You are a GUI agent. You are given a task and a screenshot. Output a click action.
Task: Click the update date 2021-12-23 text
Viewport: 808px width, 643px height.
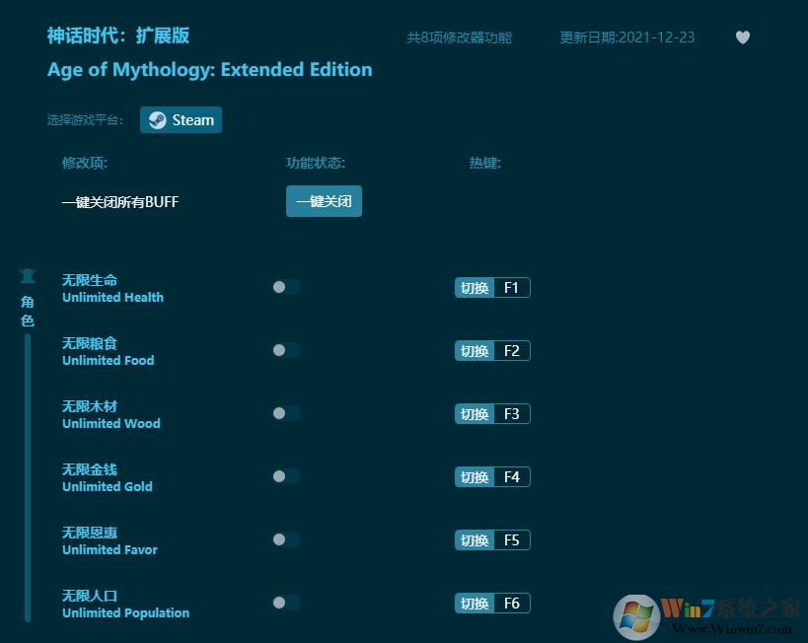point(628,36)
